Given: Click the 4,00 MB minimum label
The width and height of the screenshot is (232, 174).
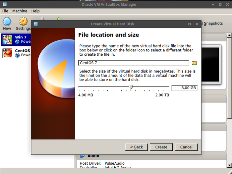Looking at the screenshot, I should point(86,95).
